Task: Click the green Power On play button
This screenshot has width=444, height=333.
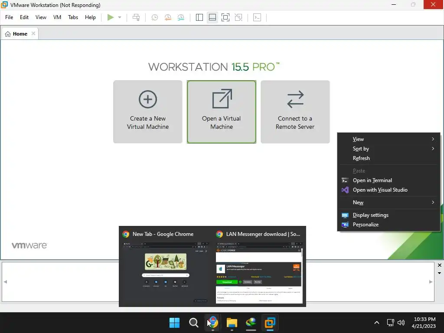Action: [x=111, y=17]
